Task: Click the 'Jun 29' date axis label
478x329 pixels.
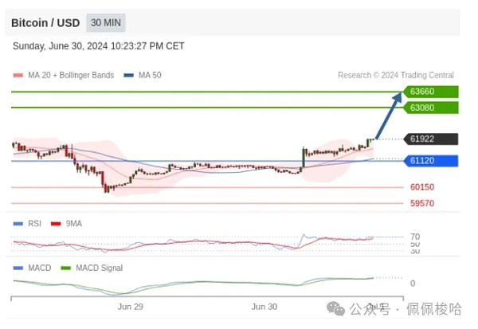Action: [x=131, y=307]
